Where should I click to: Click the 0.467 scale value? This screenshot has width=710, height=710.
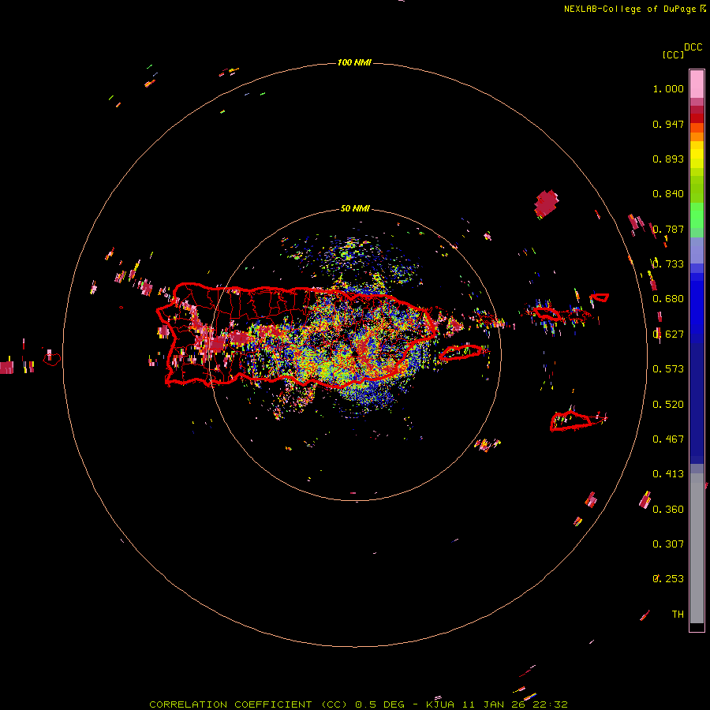(x=668, y=439)
